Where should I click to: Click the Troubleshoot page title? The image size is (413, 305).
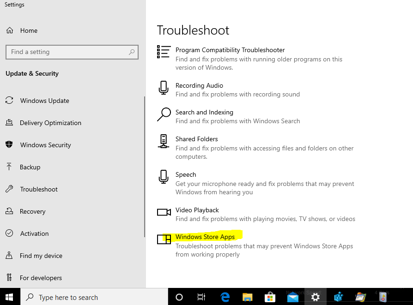[x=193, y=30]
